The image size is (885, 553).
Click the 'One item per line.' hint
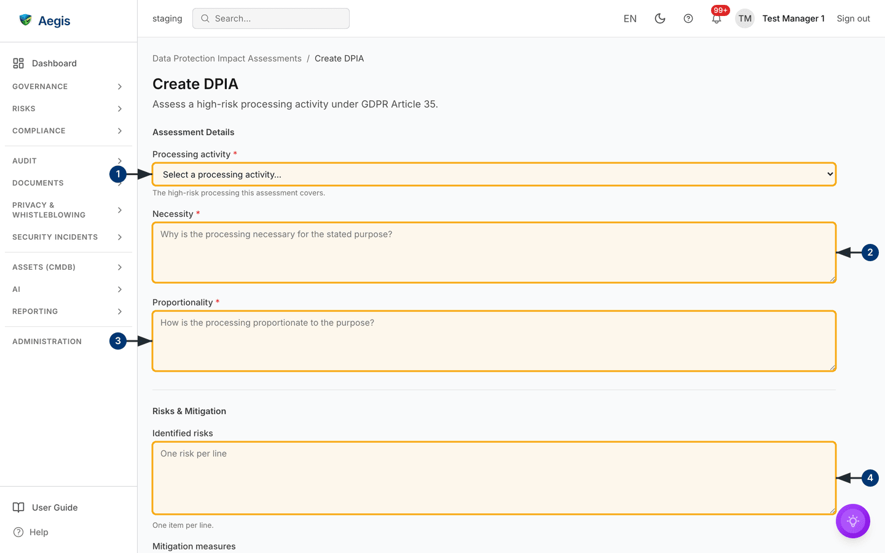pyautogui.click(x=183, y=525)
